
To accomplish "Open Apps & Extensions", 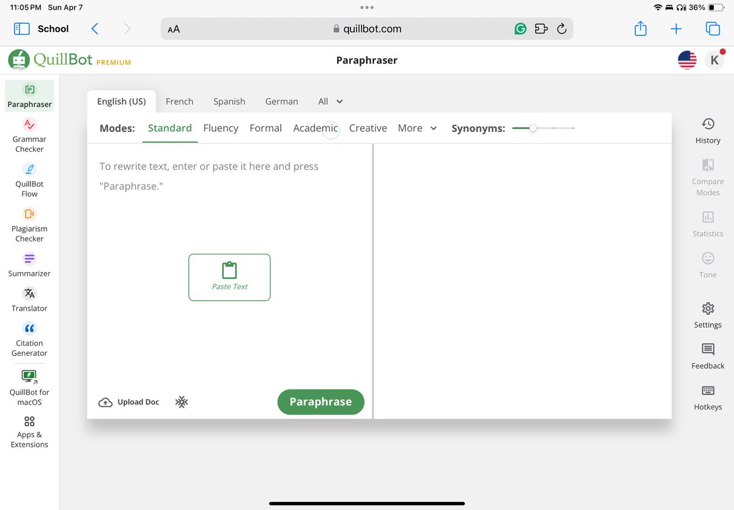I will click(29, 431).
